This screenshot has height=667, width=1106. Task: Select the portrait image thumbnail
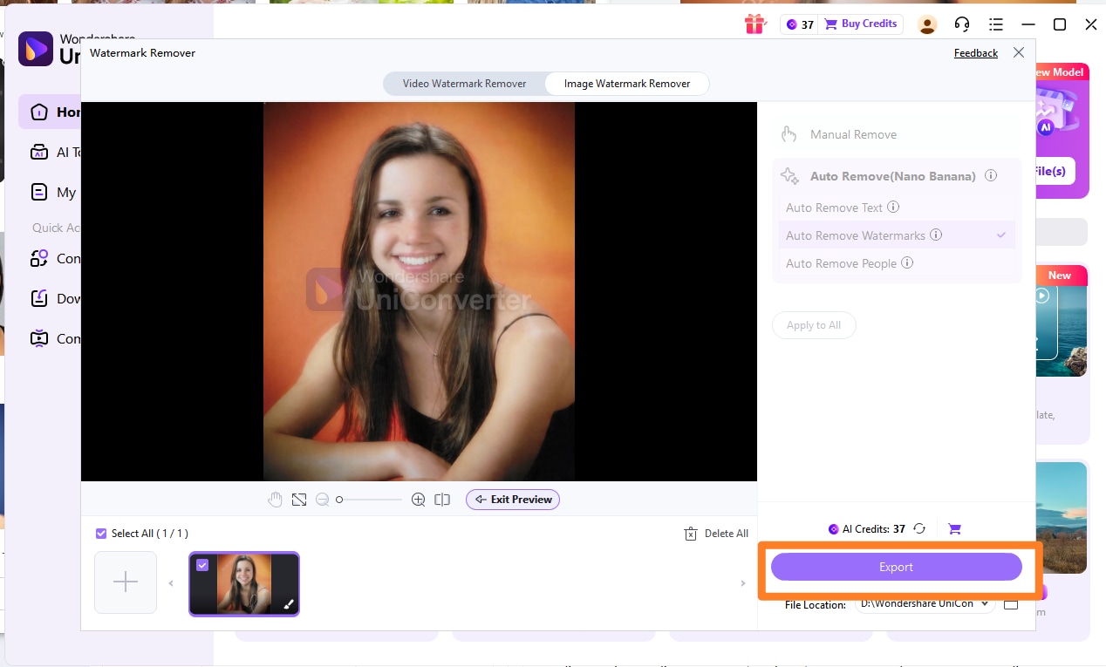[x=244, y=584]
